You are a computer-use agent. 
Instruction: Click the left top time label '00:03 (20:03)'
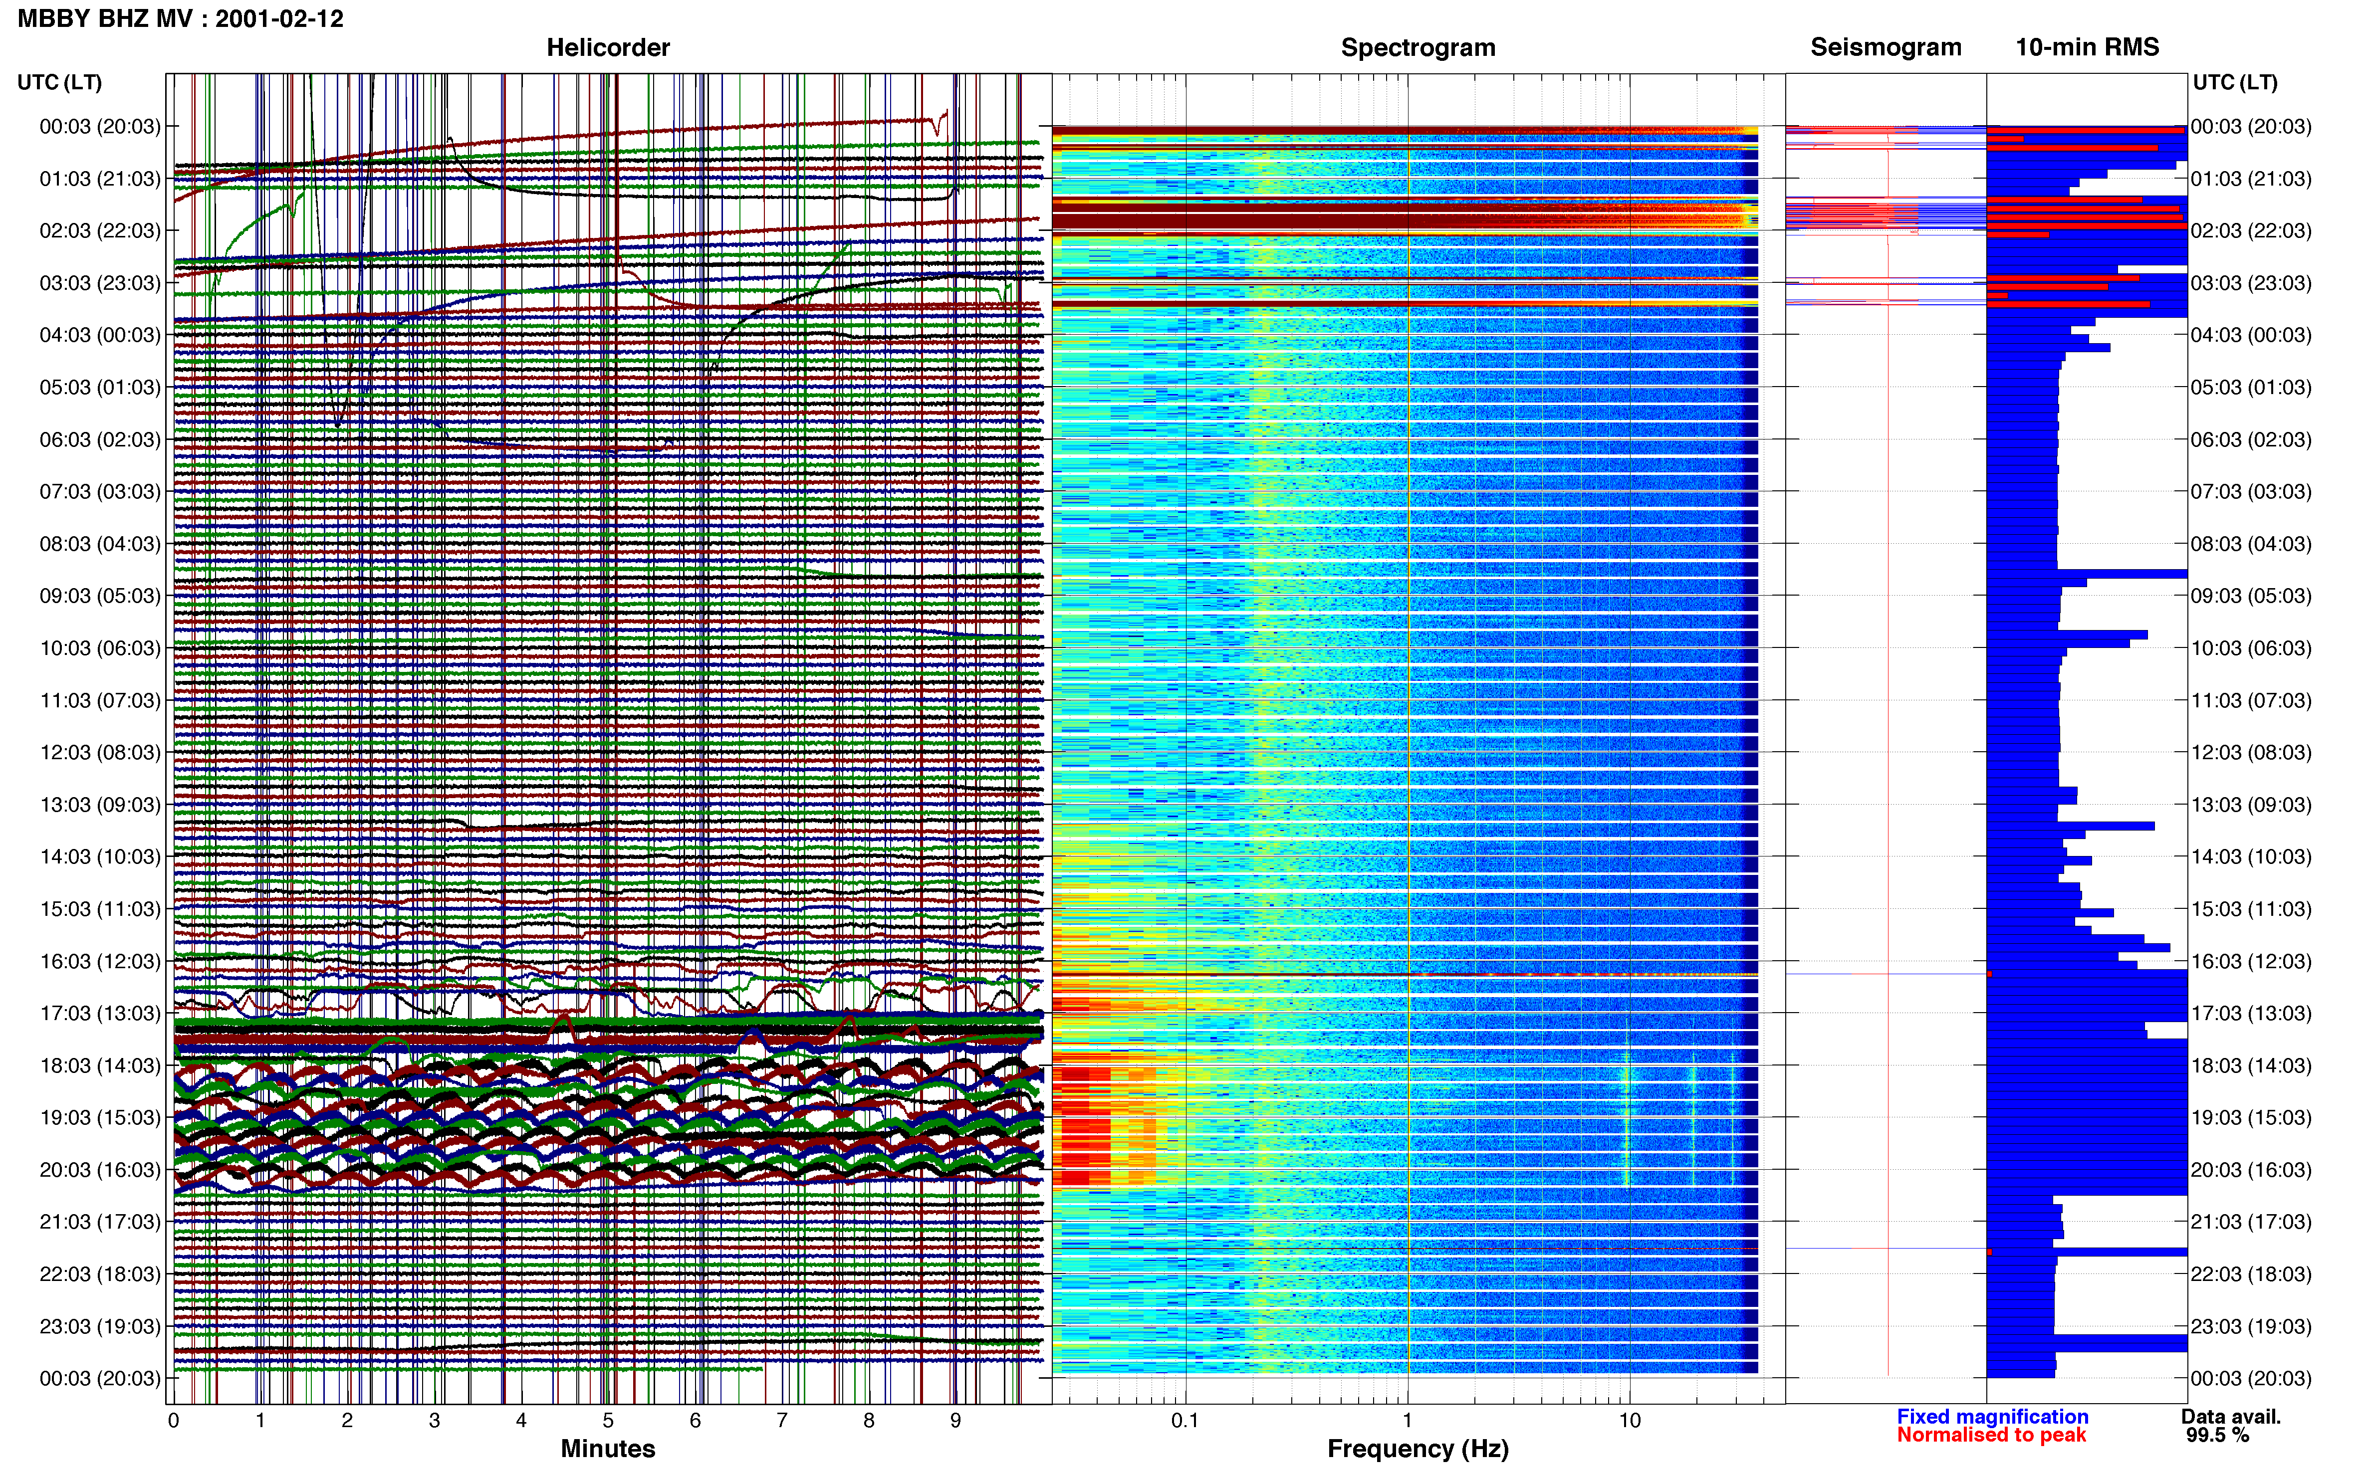pos(100,126)
